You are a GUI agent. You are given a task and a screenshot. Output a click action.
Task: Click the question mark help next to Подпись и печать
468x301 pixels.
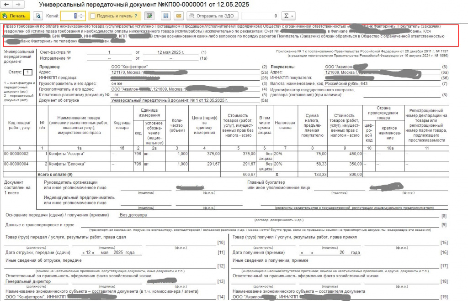(x=136, y=16)
